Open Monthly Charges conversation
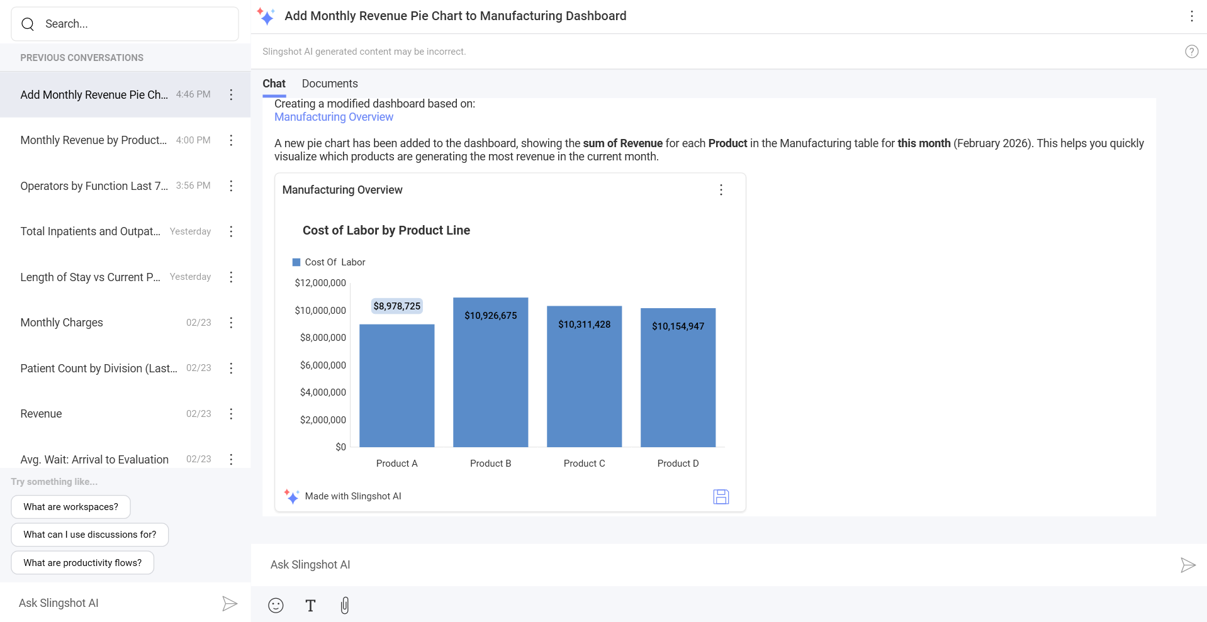Image resolution: width=1207 pixels, height=622 pixels. point(125,323)
